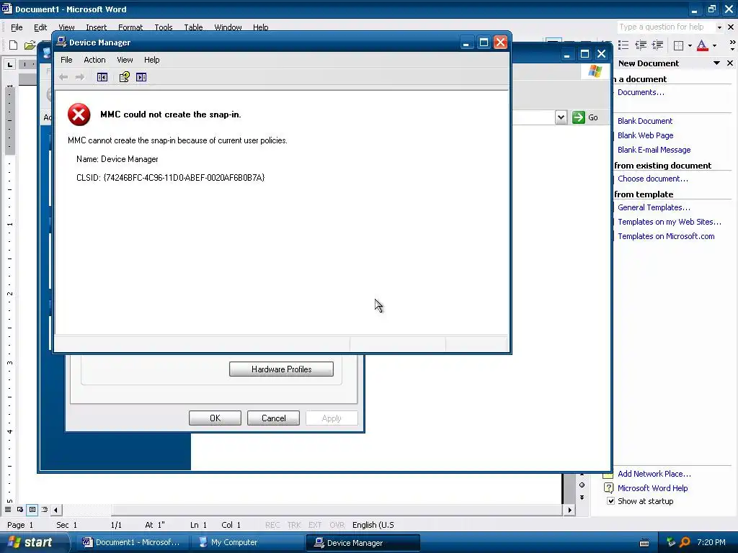
Task: Expand Word toolbar options chevron
Action: click(732, 45)
